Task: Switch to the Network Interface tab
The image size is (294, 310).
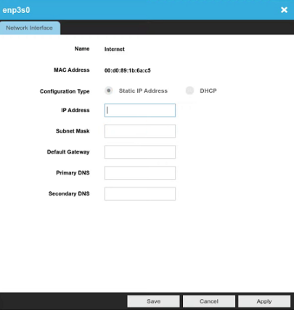Action: pyautogui.click(x=30, y=28)
